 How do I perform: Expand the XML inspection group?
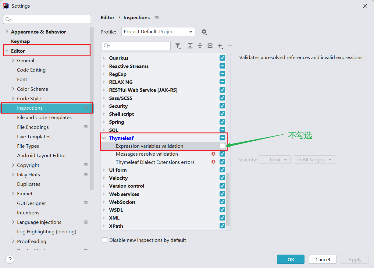pos(104,218)
